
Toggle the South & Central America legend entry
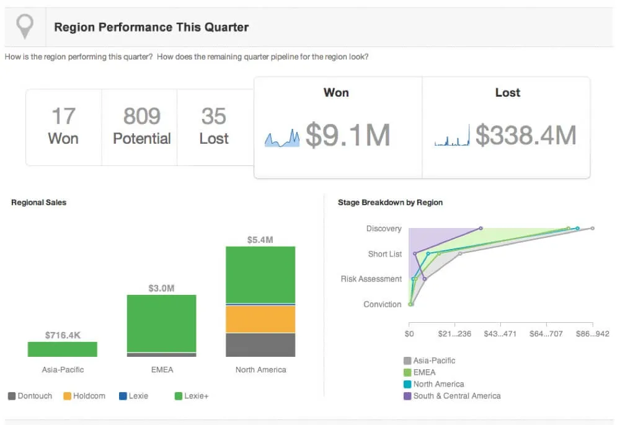click(x=407, y=396)
